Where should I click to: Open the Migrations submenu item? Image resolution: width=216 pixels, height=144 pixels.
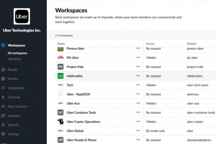[x=15, y=59]
